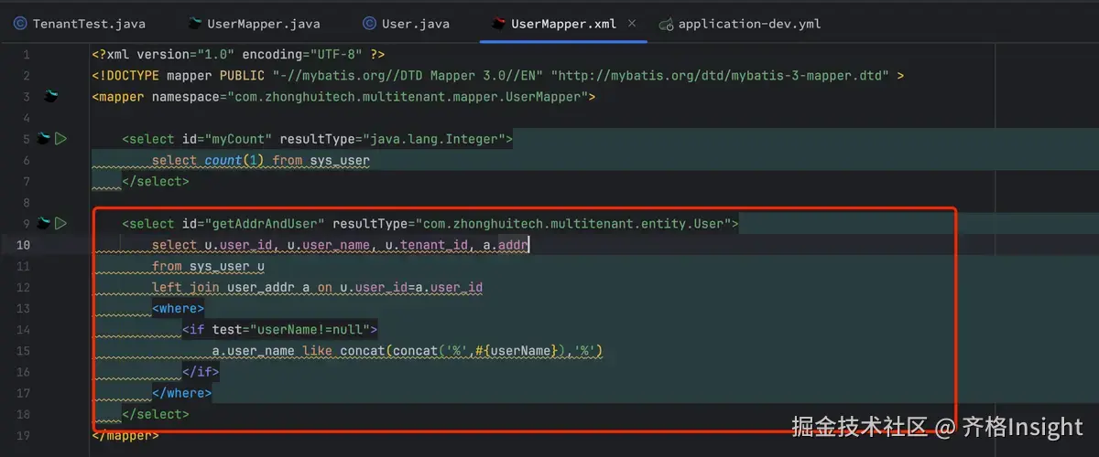Viewport: 1099px width, 457px height.
Task: Click the YAML file icon on application-dev.yml tab
Action: pos(667,24)
